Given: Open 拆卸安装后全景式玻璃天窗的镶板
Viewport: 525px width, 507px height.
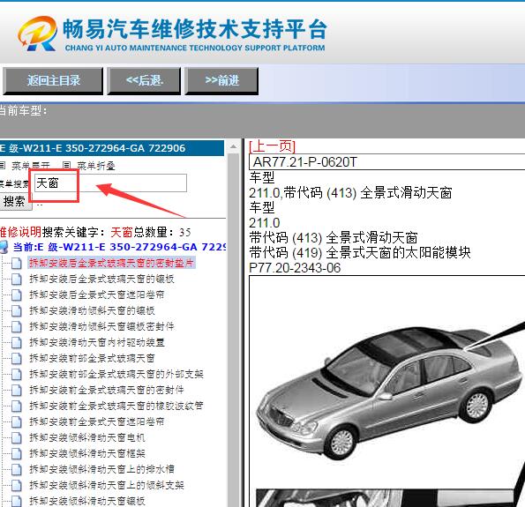Looking at the screenshot, I should [101, 279].
